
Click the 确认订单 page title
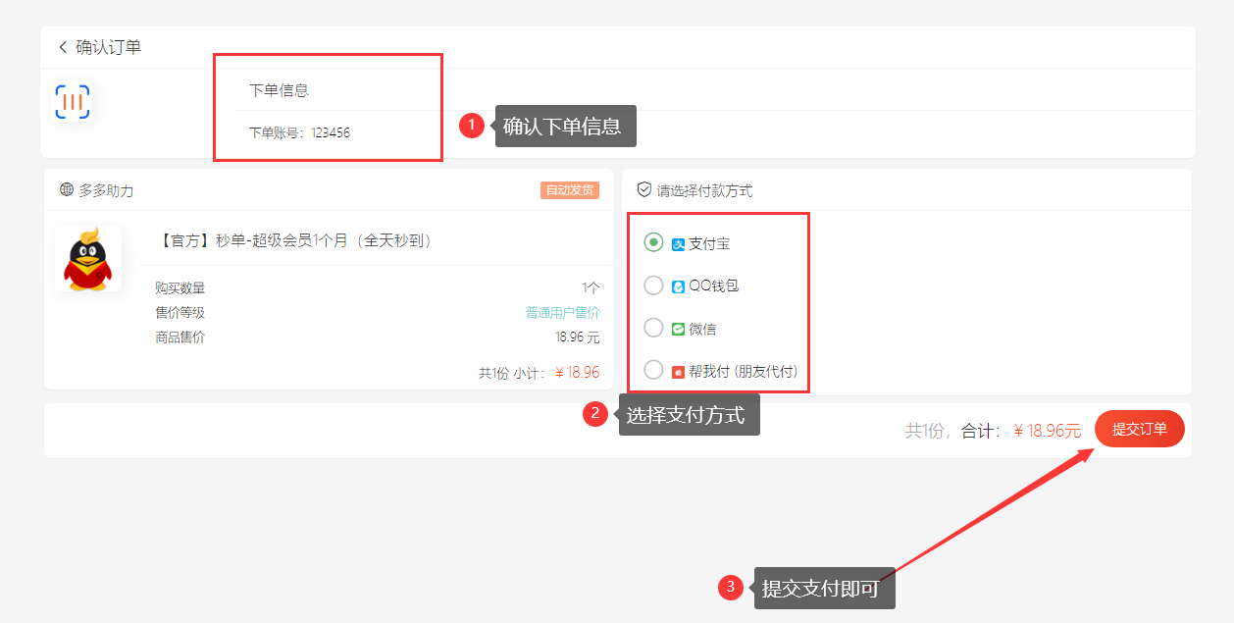click(x=109, y=47)
